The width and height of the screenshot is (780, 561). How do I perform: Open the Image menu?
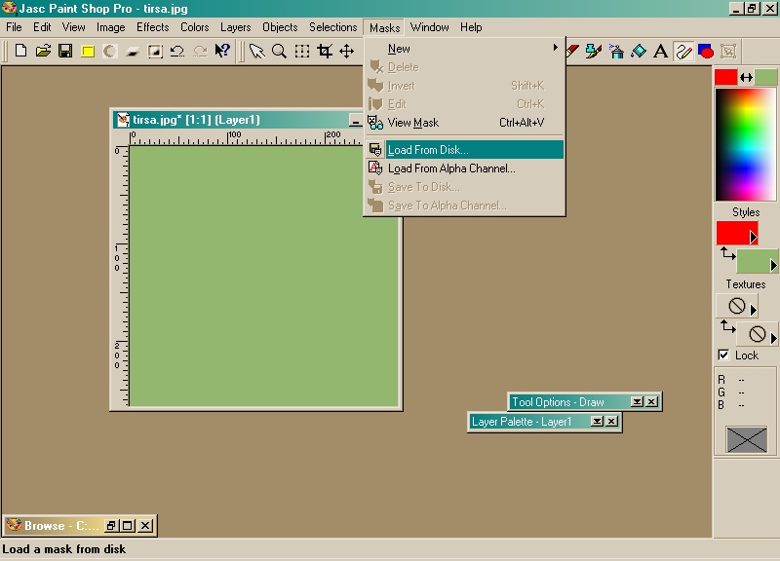[x=110, y=27]
